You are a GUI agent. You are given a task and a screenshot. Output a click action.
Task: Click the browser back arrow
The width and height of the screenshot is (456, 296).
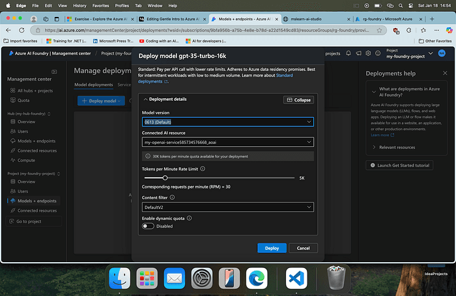click(8, 30)
